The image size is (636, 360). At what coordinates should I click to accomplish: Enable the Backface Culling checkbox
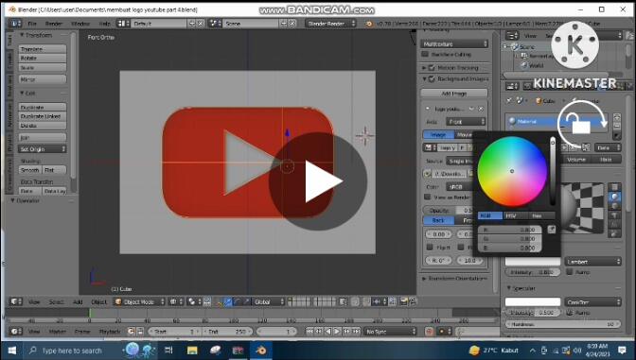(425, 54)
